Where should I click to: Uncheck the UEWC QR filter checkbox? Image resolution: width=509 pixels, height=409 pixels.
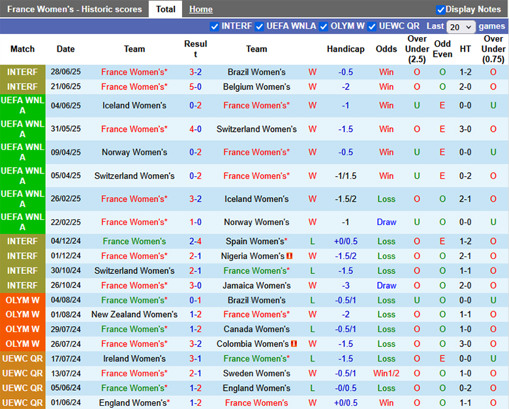click(372, 27)
